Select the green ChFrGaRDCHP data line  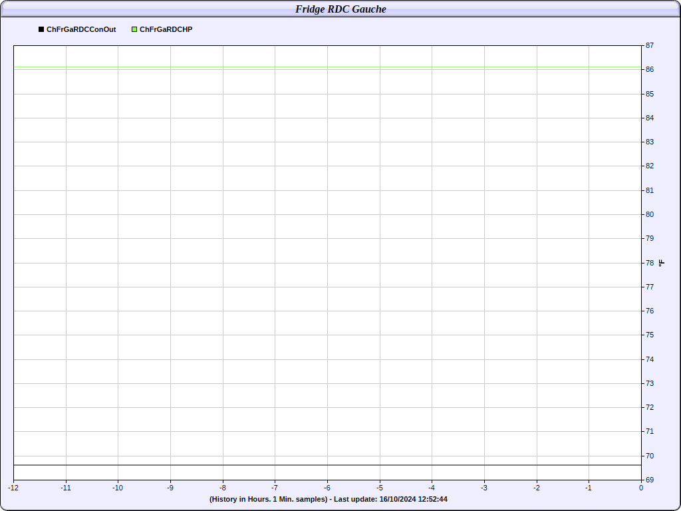pyautogui.click(x=326, y=67)
